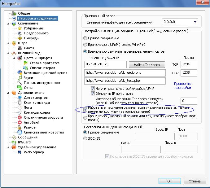Viewport: 210px width, 188px height.
Task: Click the star icon next to Избранные
Action: (20, 28)
